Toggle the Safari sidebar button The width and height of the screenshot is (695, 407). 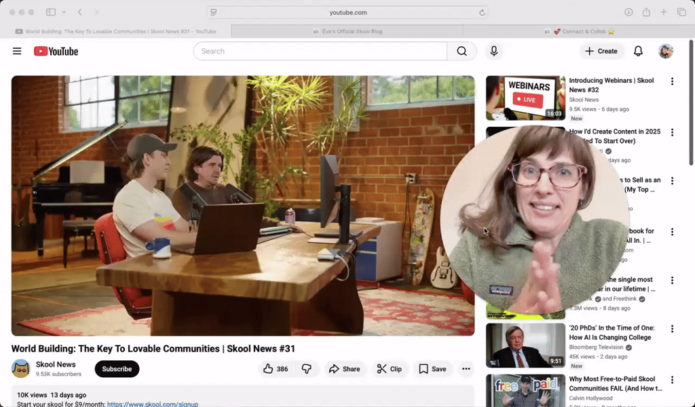(x=51, y=12)
